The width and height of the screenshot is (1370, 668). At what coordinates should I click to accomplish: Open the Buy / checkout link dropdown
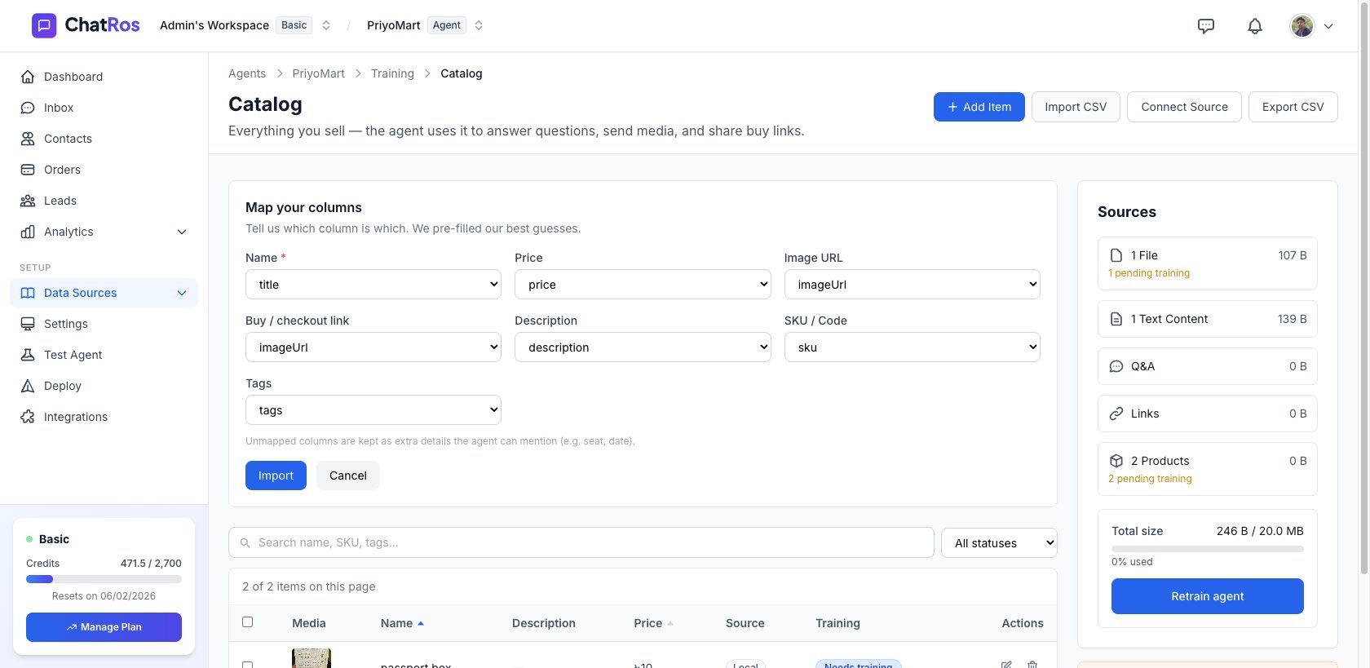[373, 347]
